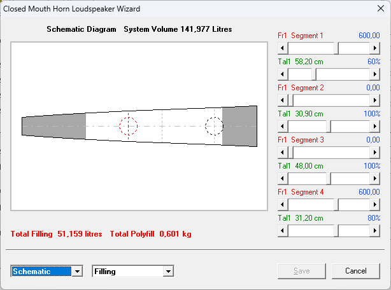Click left arrow of Fr1 Segment 3 slider
Viewport: 391px width, 290px height.
click(x=283, y=153)
